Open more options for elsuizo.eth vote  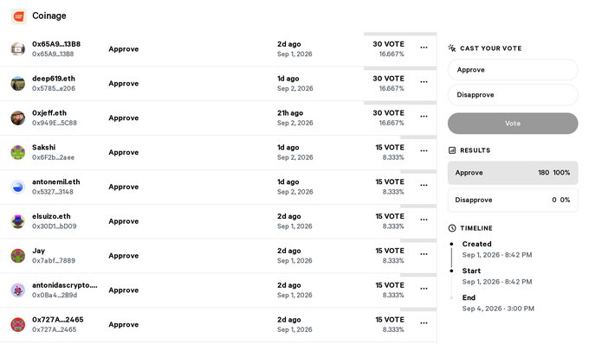coord(424,220)
